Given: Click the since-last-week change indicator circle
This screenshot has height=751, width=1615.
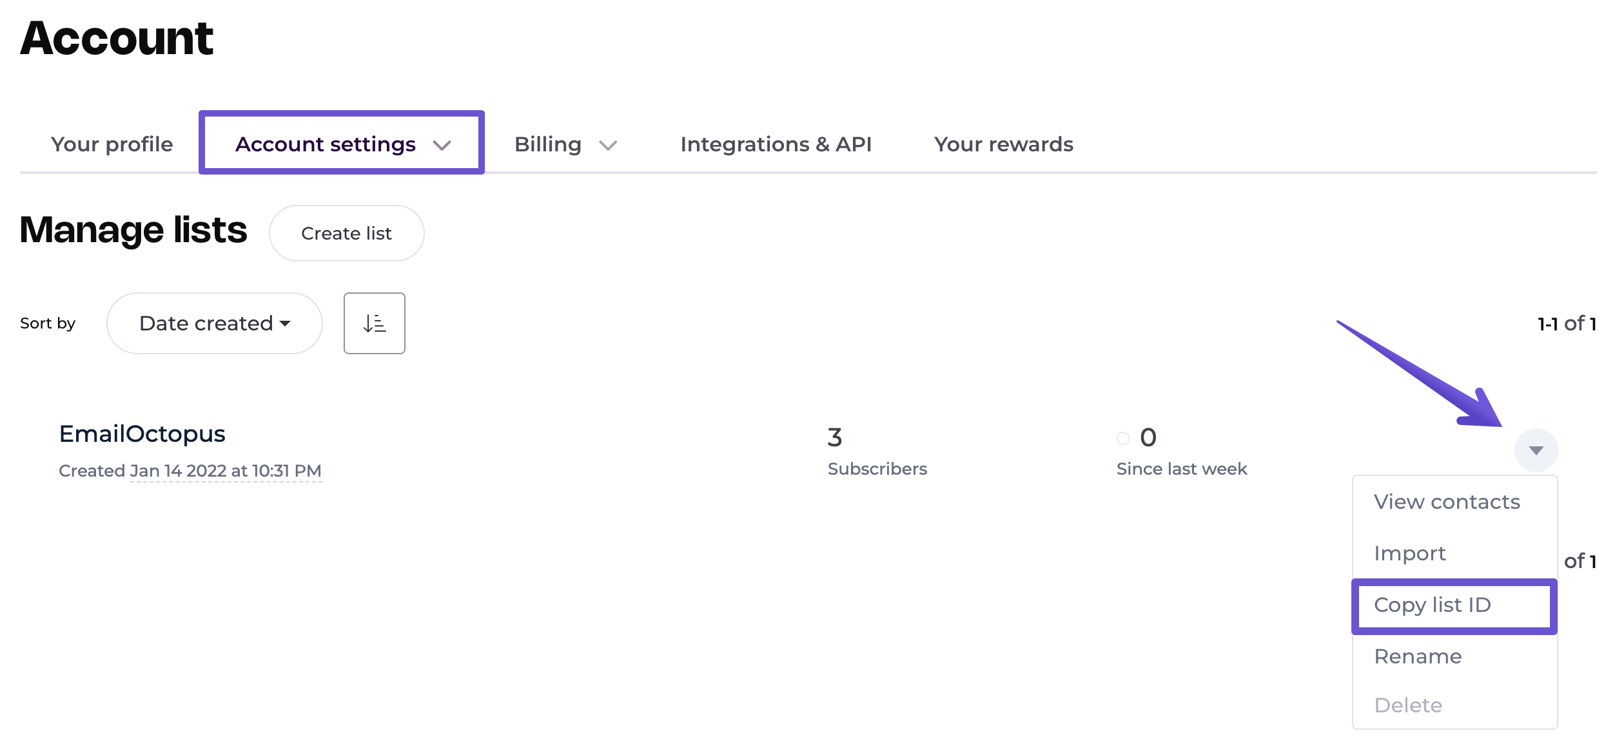Looking at the screenshot, I should (x=1122, y=438).
